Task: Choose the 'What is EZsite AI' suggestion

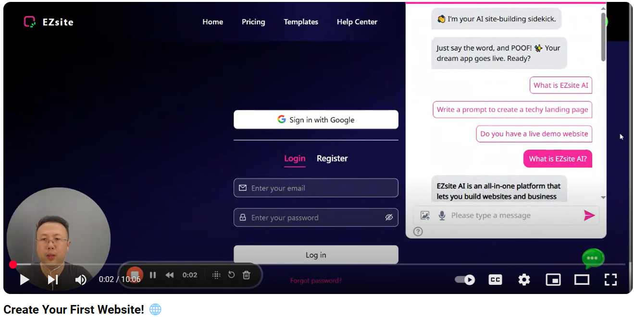Action: pos(561,85)
